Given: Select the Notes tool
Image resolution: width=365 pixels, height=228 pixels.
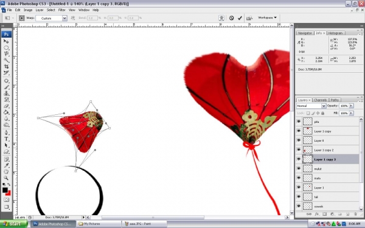Looking at the screenshot, I should click(6, 159).
